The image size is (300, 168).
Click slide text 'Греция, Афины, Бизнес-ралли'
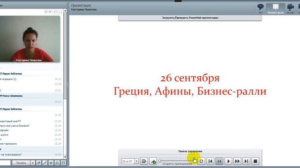[190, 91]
